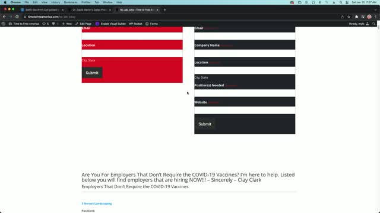The image size is (380, 213).
Task: Open the File menu
Action: [x=26, y=2]
